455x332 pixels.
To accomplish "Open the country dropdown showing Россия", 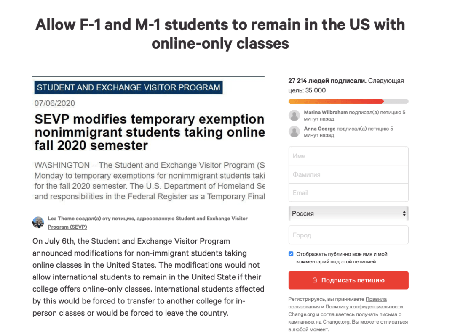I will [x=348, y=213].
